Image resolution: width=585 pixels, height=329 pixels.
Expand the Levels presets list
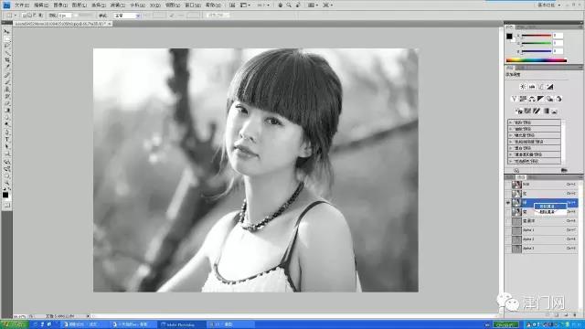pos(511,122)
